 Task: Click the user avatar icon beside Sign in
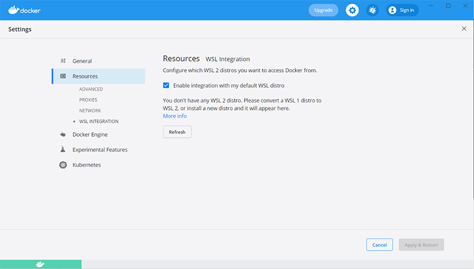(x=392, y=10)
